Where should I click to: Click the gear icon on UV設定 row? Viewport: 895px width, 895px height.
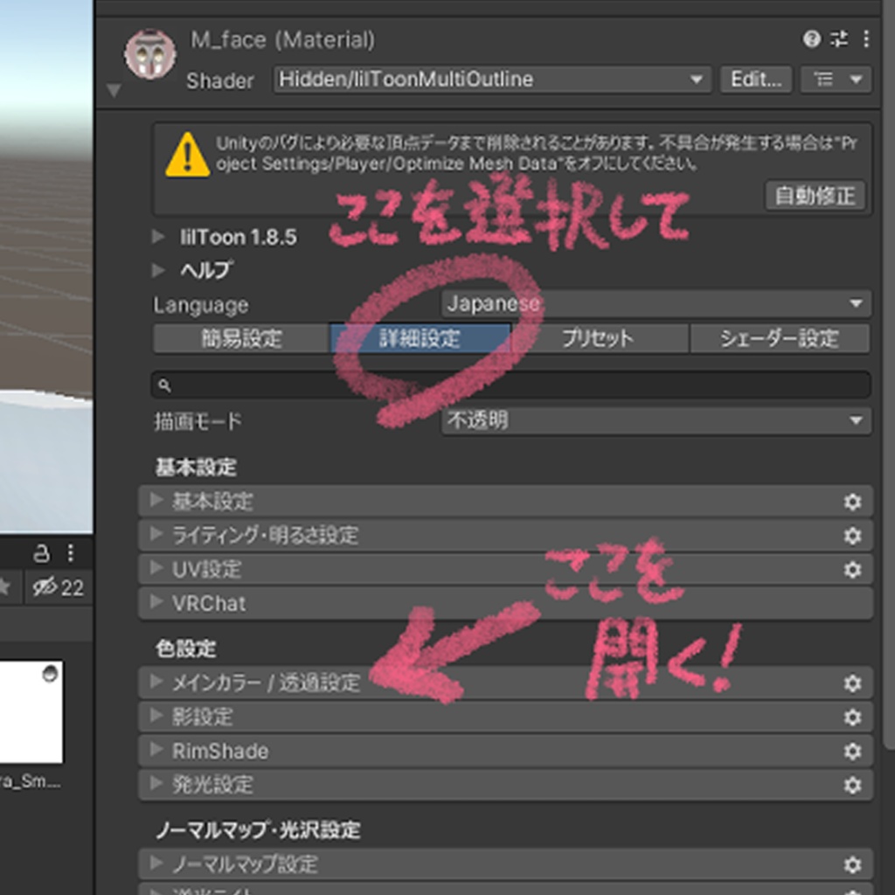click(x=852, y=569)
